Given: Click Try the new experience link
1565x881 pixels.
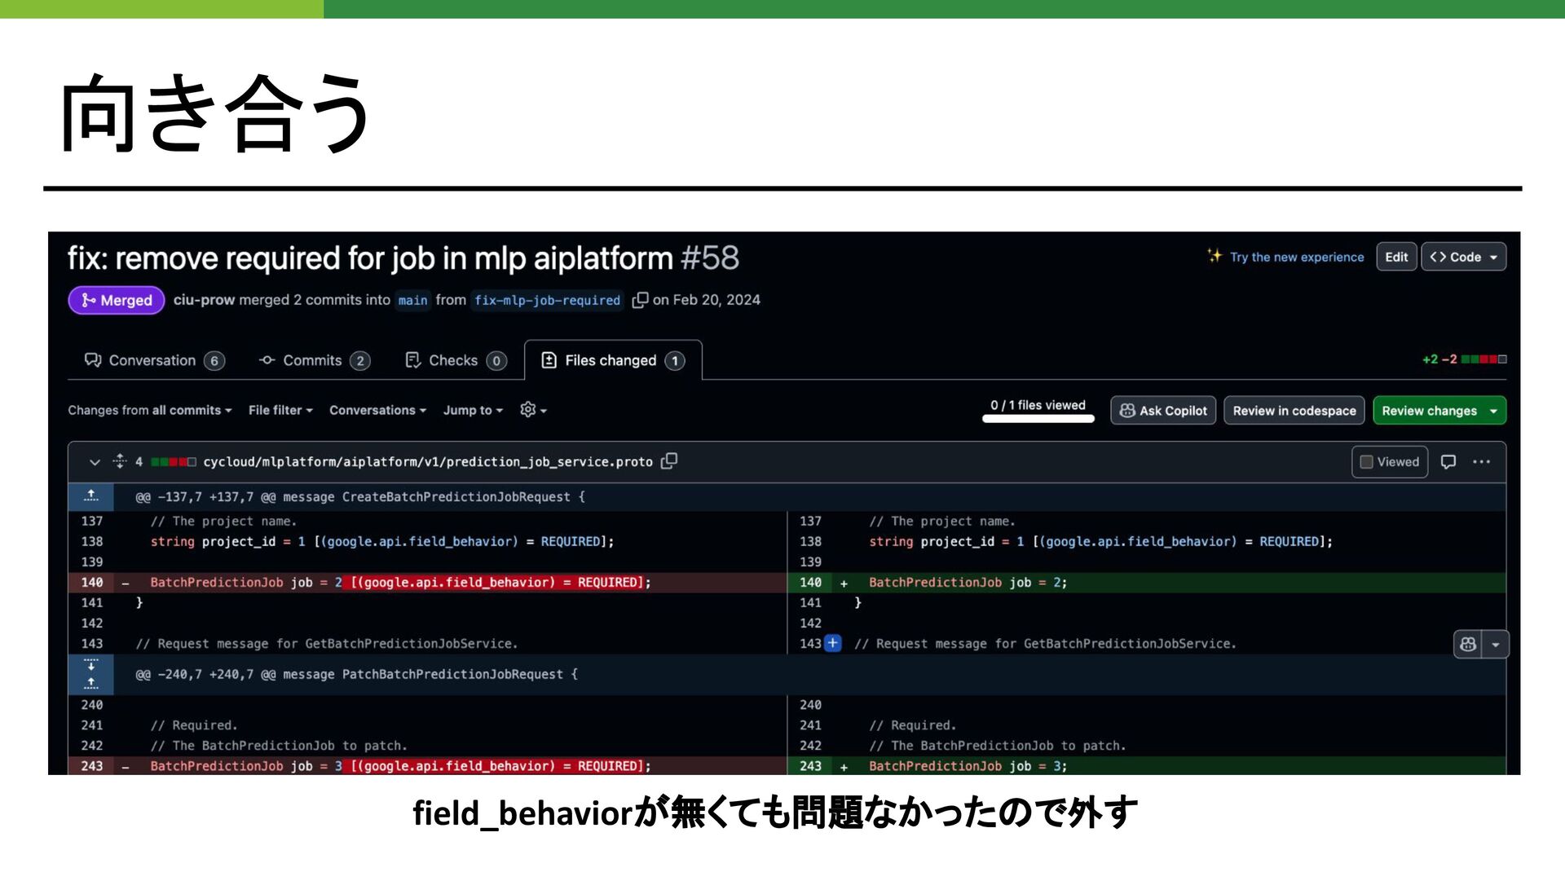Looking at the screenshot, I should pyautogui.click(x=1296, y=257).
